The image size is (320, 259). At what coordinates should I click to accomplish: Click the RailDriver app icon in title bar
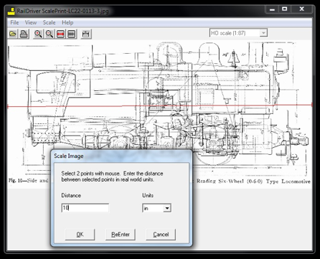pos(11,11)
